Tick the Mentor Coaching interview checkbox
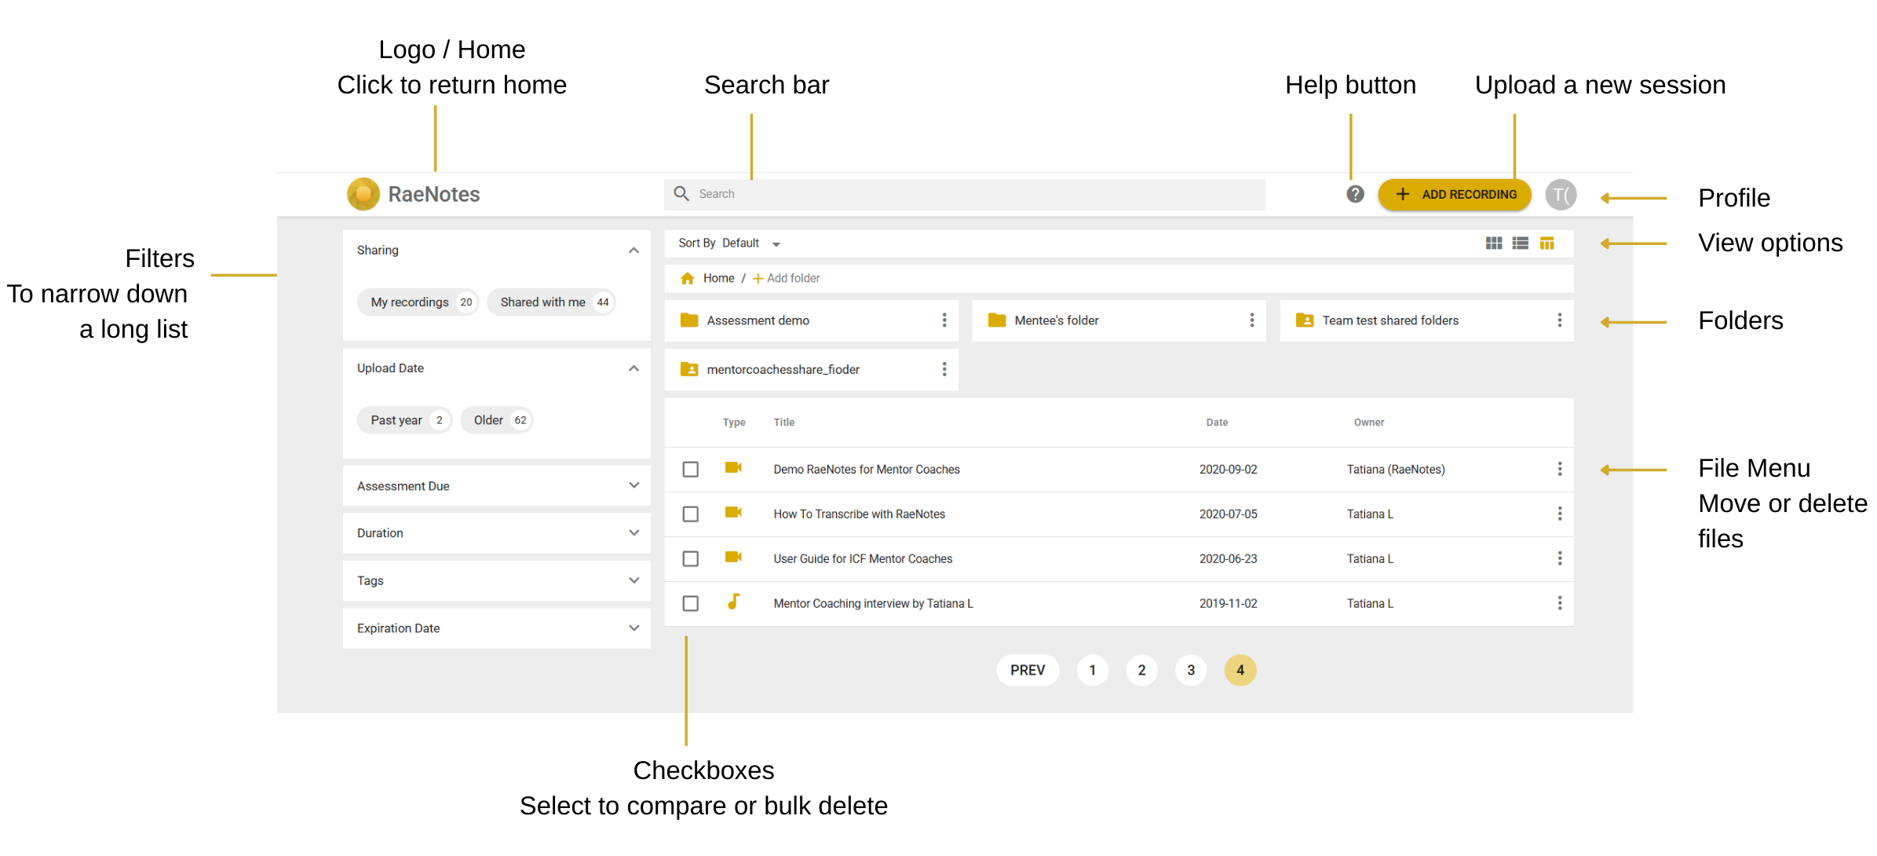1877x856 pixels. coord(690,604)
